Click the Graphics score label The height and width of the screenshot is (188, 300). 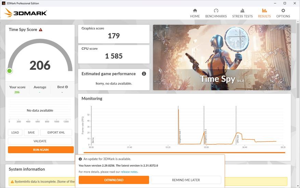pos(93,28)
